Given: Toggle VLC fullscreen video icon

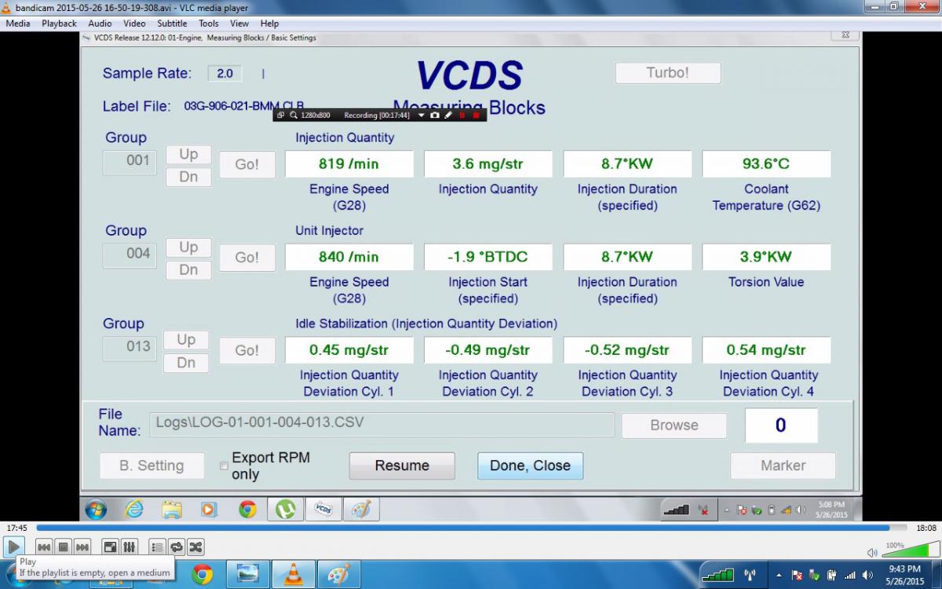Looking at the screenshot, I should [x=110, y=547].
